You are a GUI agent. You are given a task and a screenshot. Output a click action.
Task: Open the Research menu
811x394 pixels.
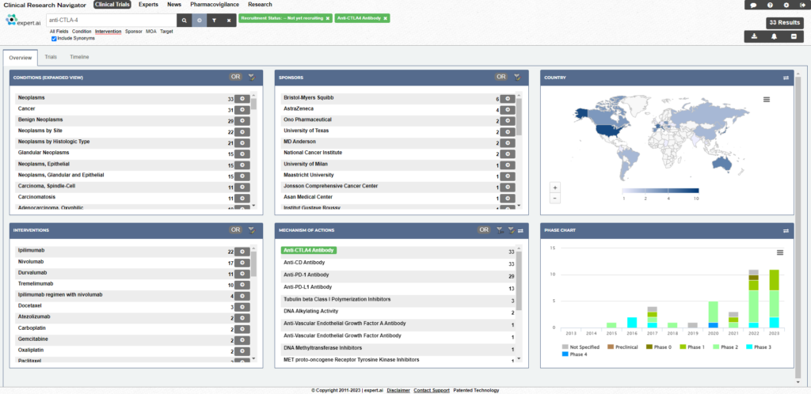pos(260,5)
